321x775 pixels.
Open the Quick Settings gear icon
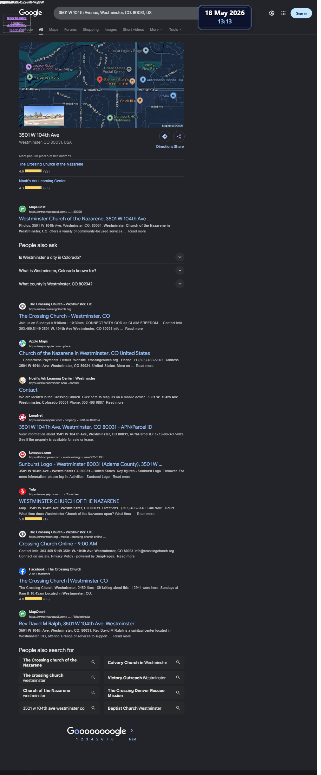coord(272,13)
